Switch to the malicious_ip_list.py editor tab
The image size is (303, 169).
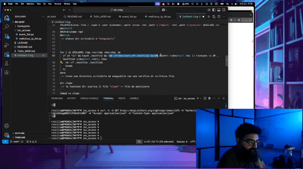[x=158, y=17]
